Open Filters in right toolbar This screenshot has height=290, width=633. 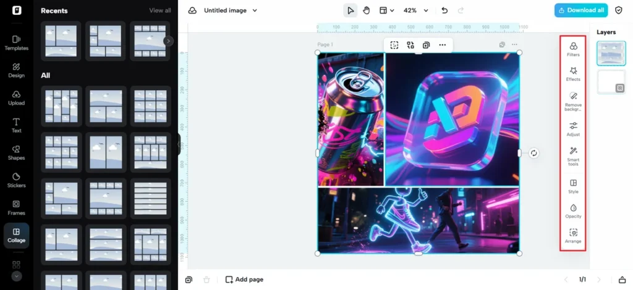coord(573,49)
